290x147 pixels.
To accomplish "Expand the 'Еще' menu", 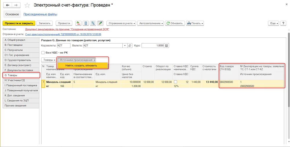I will point(274,23).
